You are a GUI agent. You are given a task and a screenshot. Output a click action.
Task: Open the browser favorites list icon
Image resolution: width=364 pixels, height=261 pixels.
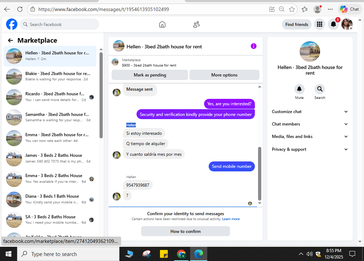305,9
